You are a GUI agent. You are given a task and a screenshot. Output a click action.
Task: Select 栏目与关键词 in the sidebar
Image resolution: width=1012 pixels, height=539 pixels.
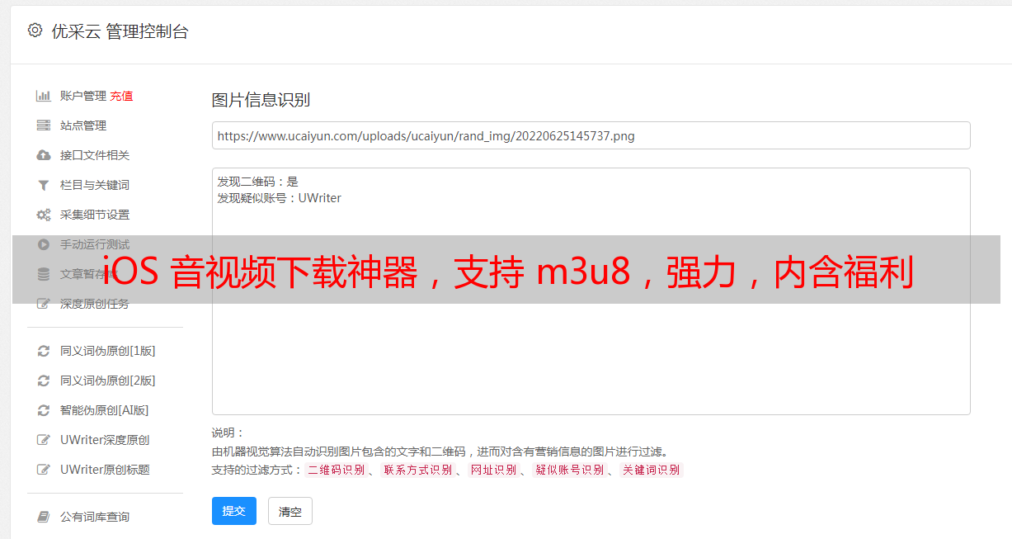click(95, 185)
